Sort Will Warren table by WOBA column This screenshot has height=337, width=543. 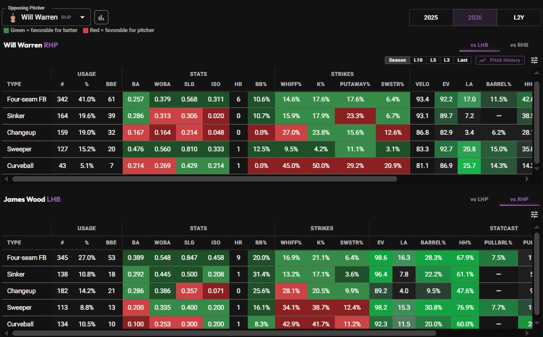[x=162, y=84]
